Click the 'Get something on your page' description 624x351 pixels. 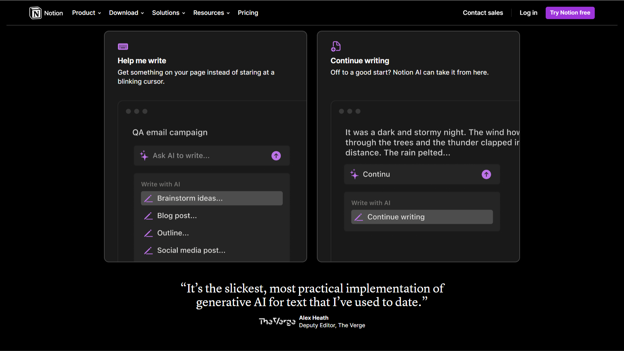pos(196,77)
